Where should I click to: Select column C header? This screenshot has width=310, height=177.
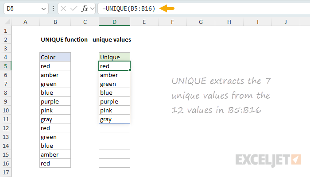tap(85, 22)
